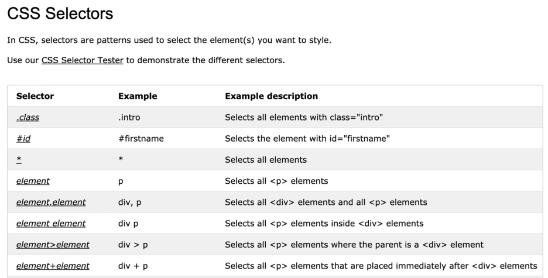Screen dimensions: 548x278
Task: Open the CSS Selector Tester link
Action: [x=83, y=60]
